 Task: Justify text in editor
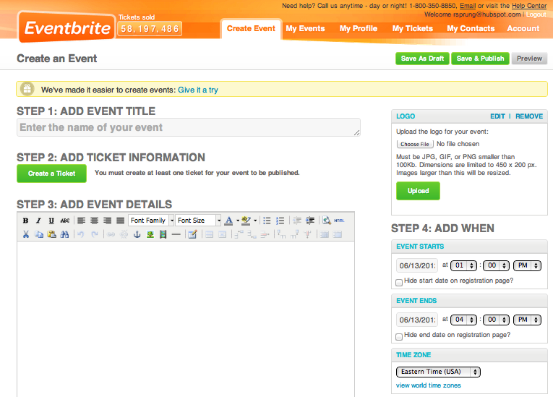point(120,221)
